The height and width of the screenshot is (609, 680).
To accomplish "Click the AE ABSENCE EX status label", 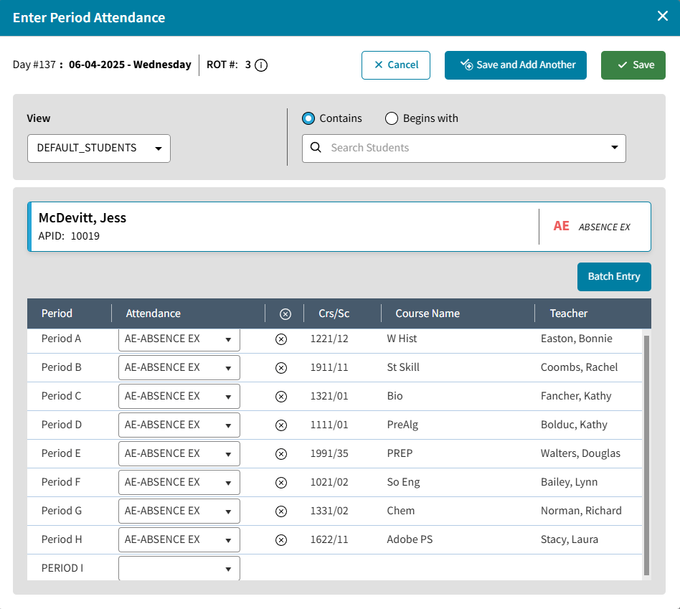I will [592, 227].
